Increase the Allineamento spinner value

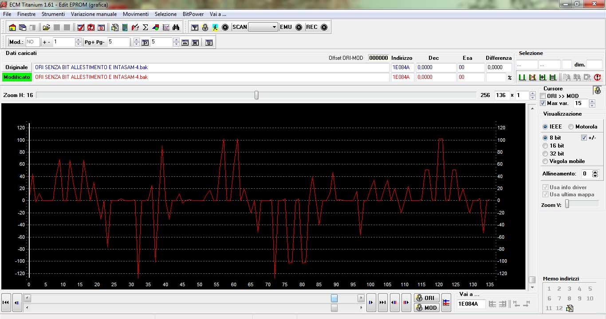tap(595, 172)
